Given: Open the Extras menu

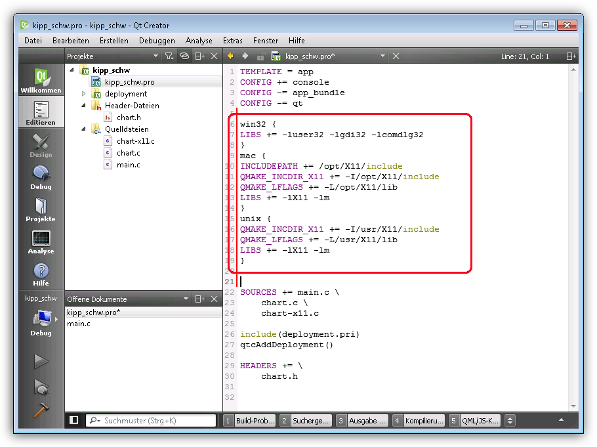Looking at the screenshot, I should click(x=233, y=41).
